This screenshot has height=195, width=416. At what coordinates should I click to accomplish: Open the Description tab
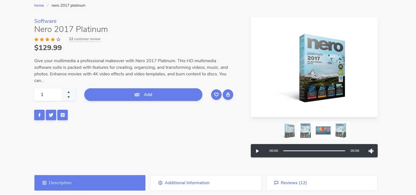[x=90, y=183]
